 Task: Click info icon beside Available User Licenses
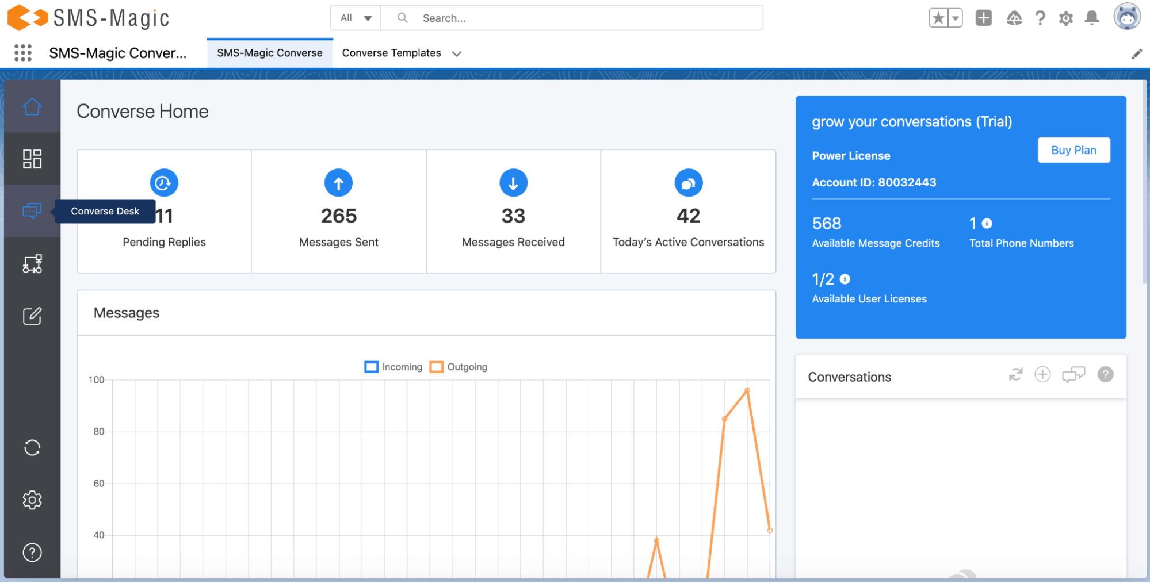[x=845, y=279]
